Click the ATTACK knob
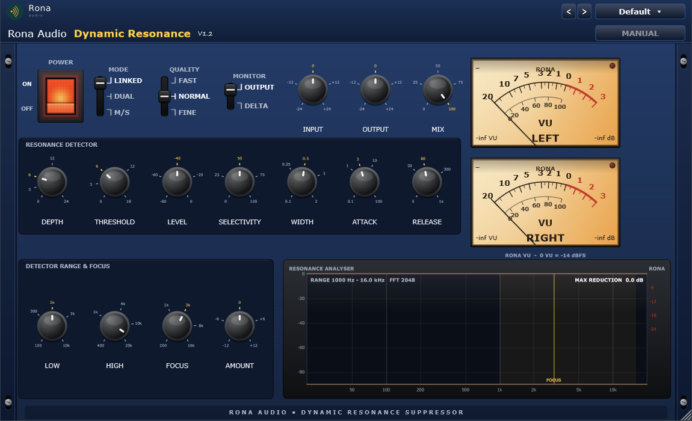Image resolution: width=692 pixels, height=421 pixels. (x=365, y=182)
